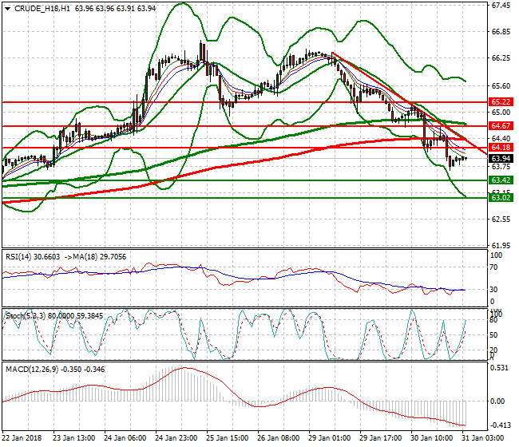Click the 24 Jan 23:00 time label

[176, 438]
